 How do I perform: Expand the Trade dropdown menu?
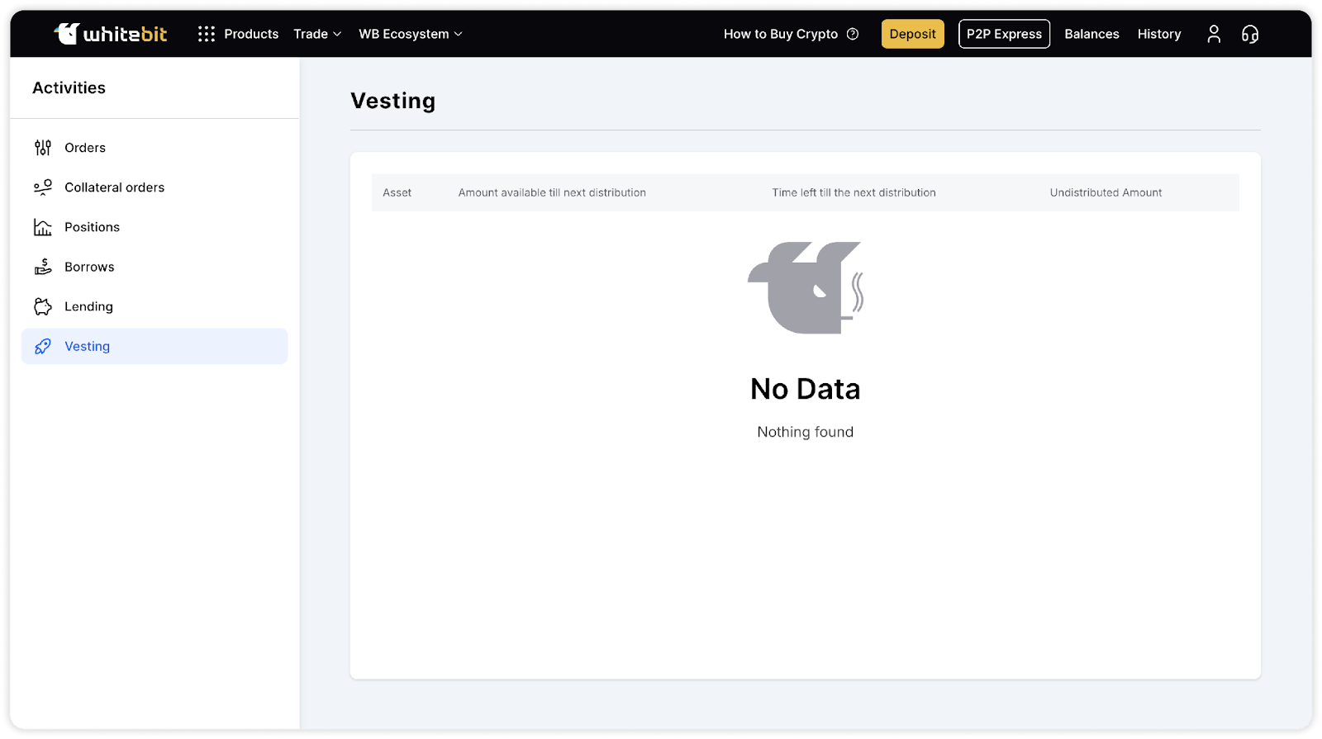click(317, 34)
